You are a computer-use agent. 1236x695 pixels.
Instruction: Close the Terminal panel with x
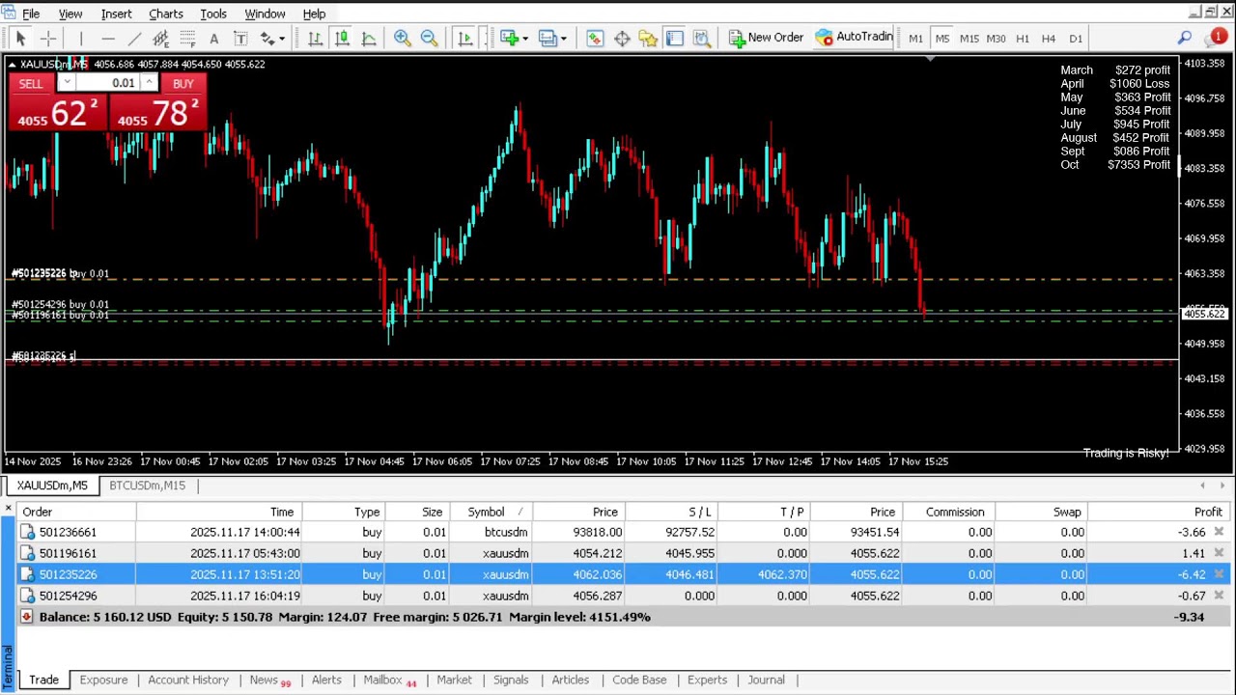coord(8,509)
